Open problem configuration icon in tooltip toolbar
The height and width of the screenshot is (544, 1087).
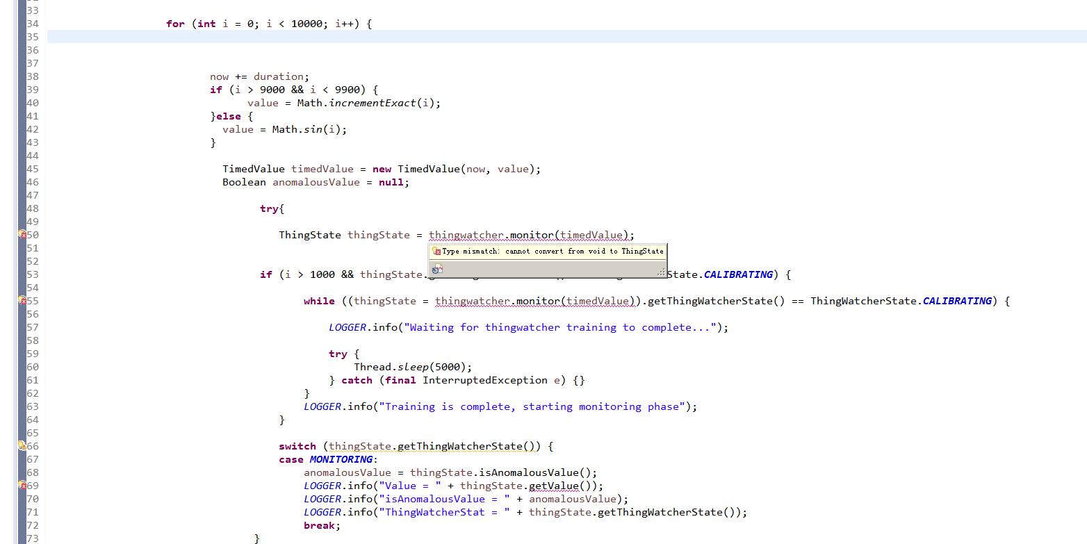437,270
